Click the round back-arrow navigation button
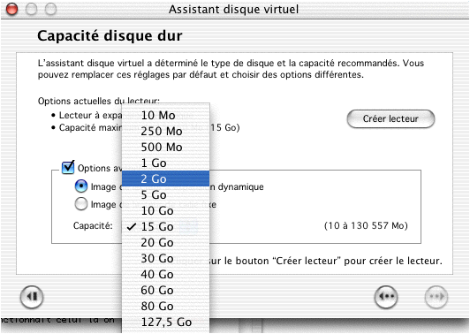The width and height of the screenshot is (470, 334). (x=386, y=297)
